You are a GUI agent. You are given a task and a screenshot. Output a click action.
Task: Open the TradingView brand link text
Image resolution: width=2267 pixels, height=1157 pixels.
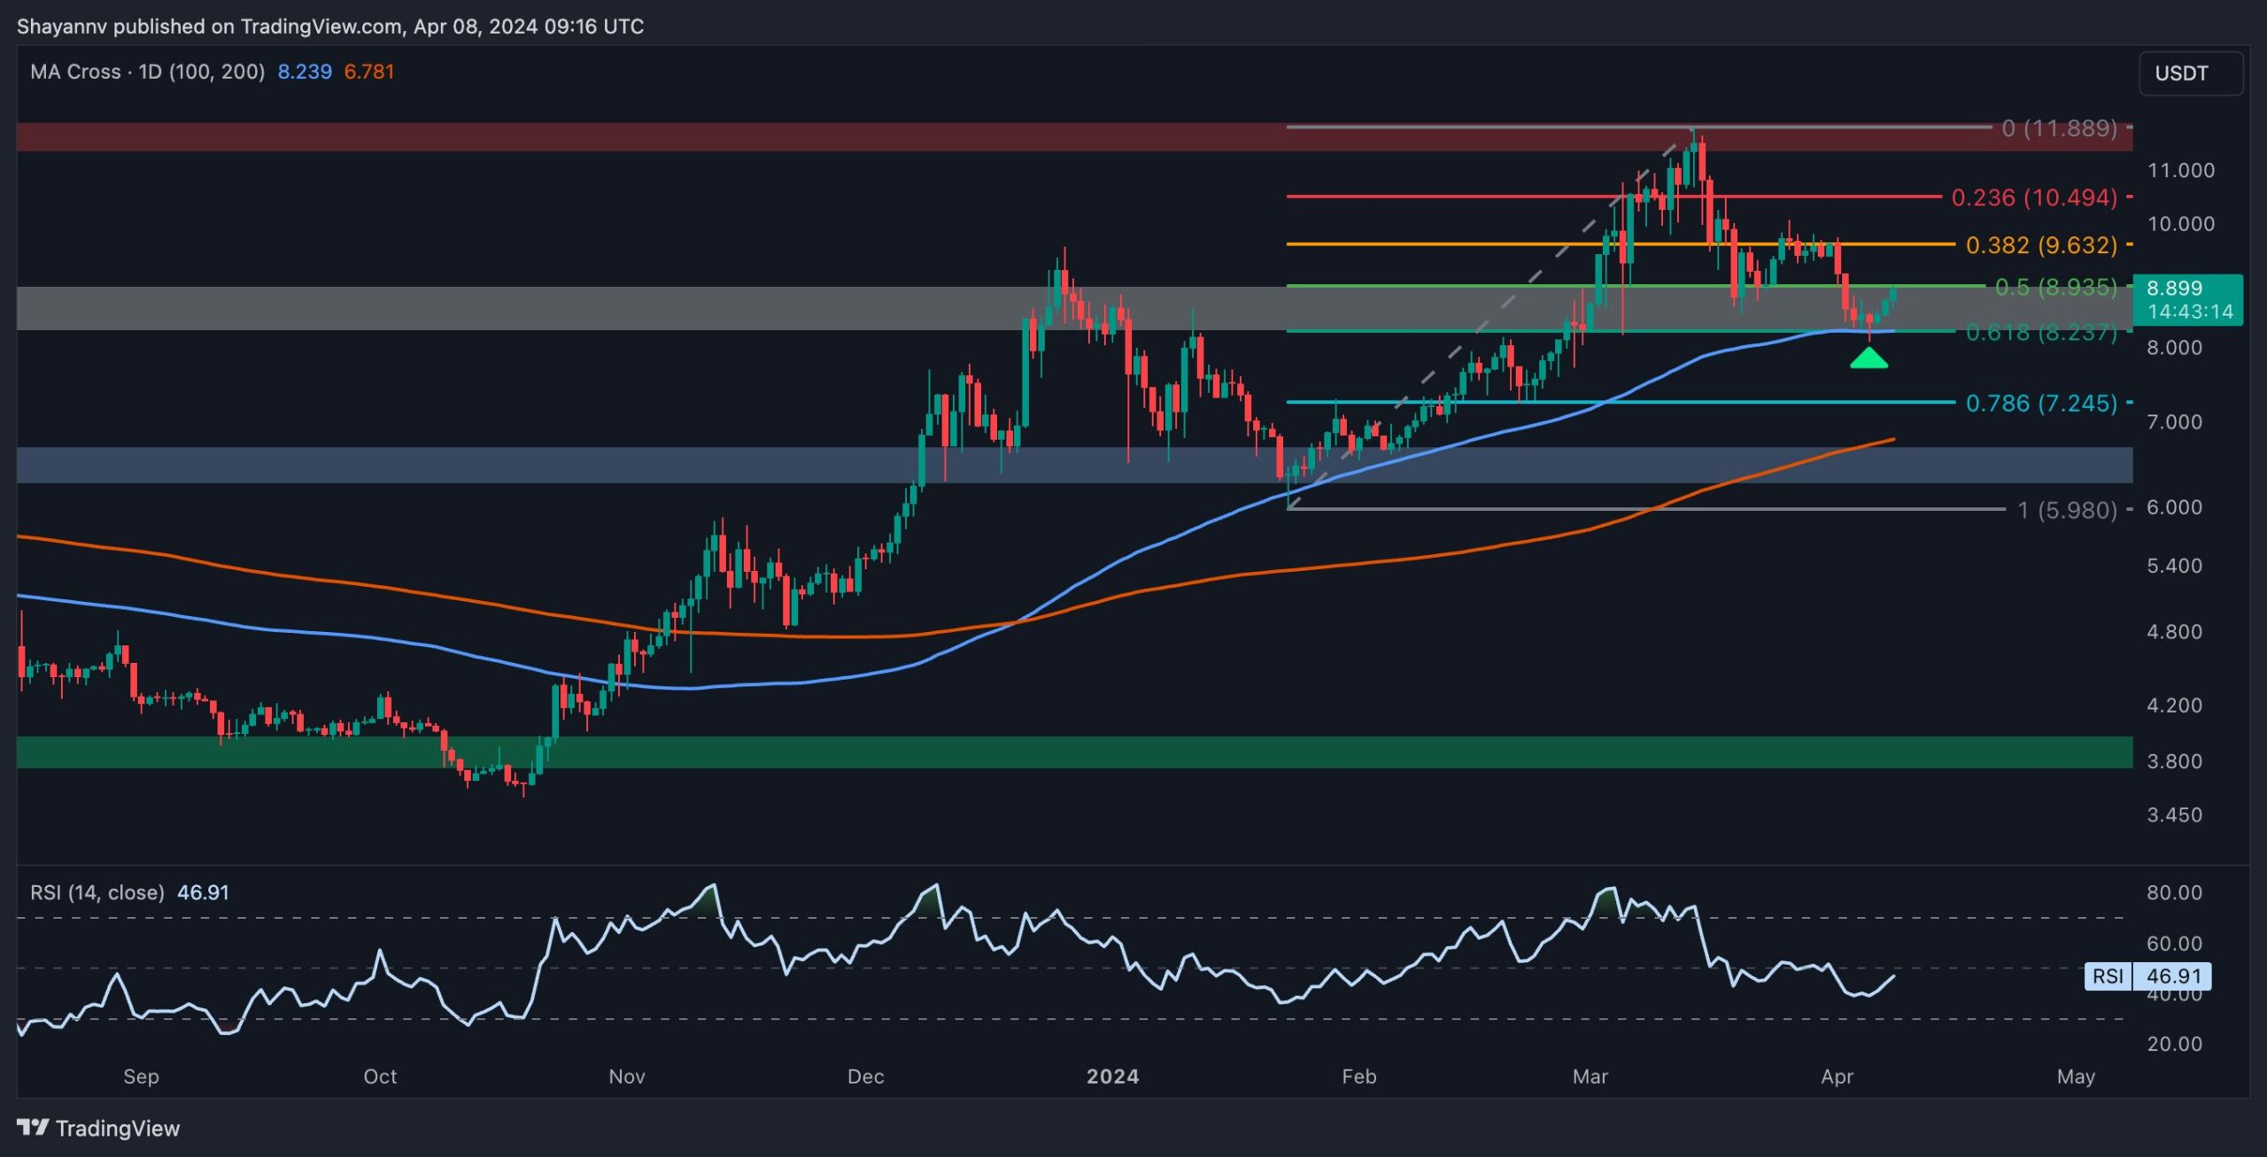[118, 1128]
